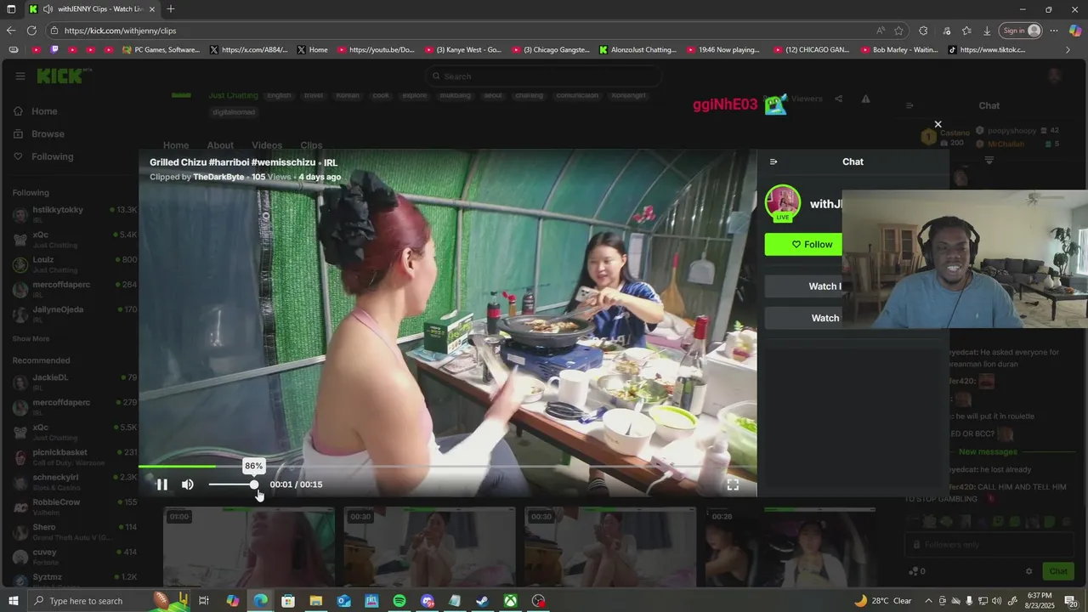Collapse the clip Chat panel arrow
The height and width of the screenshot is (612, 1088).
773,161
